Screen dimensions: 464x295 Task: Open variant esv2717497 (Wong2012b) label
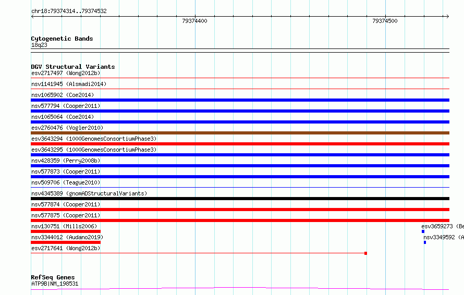[x=66, y=73]
